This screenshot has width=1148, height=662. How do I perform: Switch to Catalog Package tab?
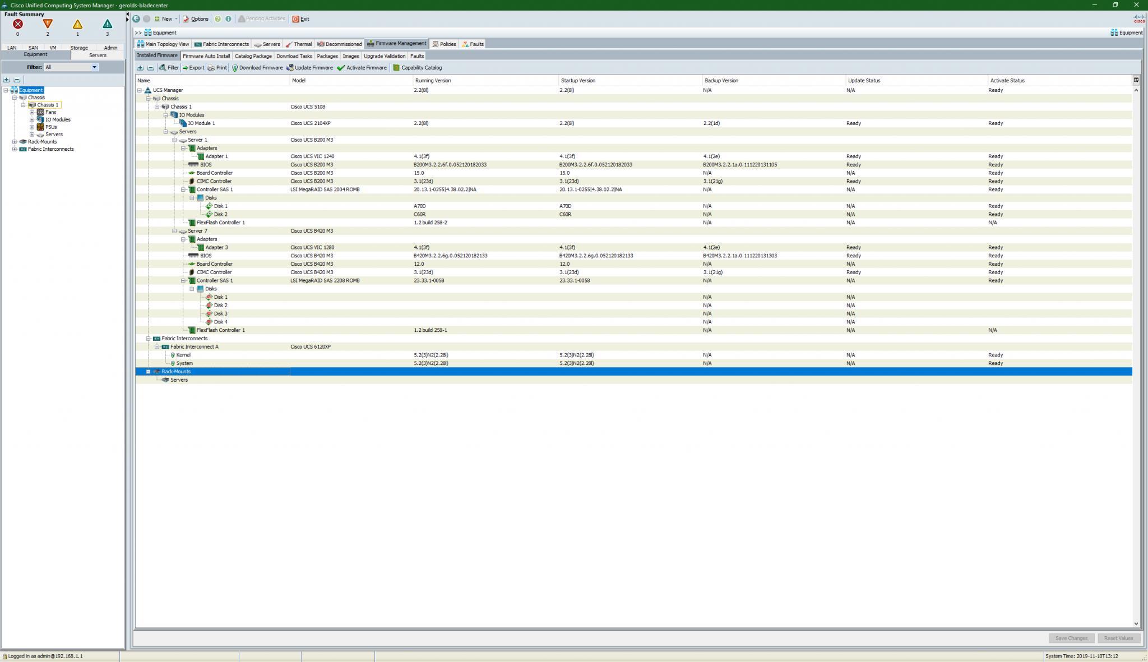[x=253, y=56]
